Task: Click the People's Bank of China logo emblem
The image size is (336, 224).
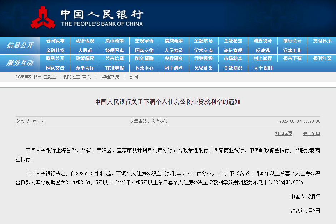Action: pyautogui.click(x=43, y=17)
